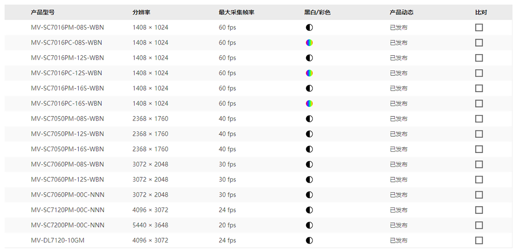Open product MV-SC7016PM-12S-WBN

pyautogui.click(x=67, y=58)
